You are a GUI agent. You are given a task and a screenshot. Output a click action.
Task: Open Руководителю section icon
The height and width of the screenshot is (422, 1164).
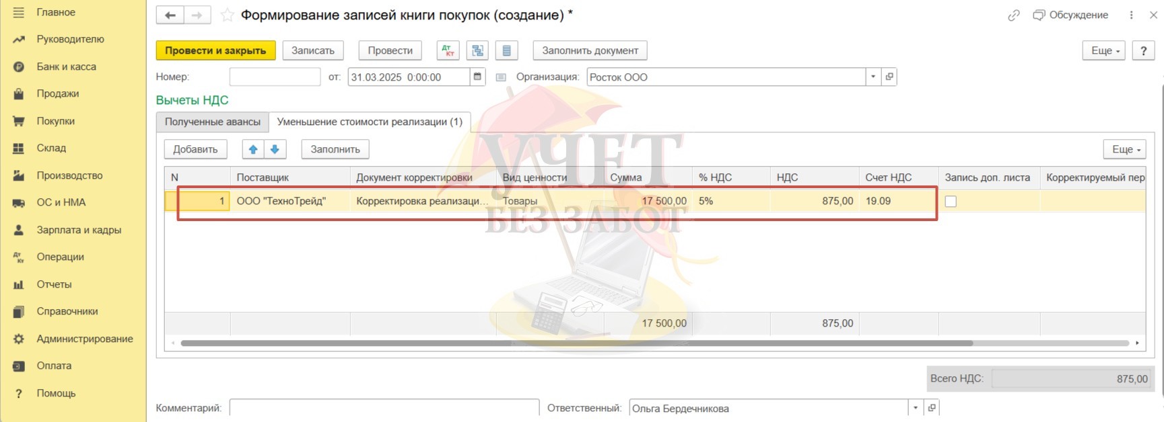pyautogui.click(x=18, y=40)
